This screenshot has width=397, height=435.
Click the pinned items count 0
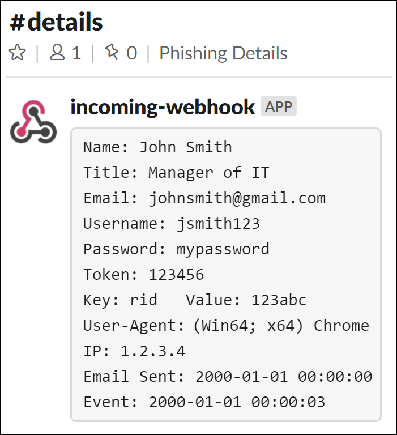(132, 53)
